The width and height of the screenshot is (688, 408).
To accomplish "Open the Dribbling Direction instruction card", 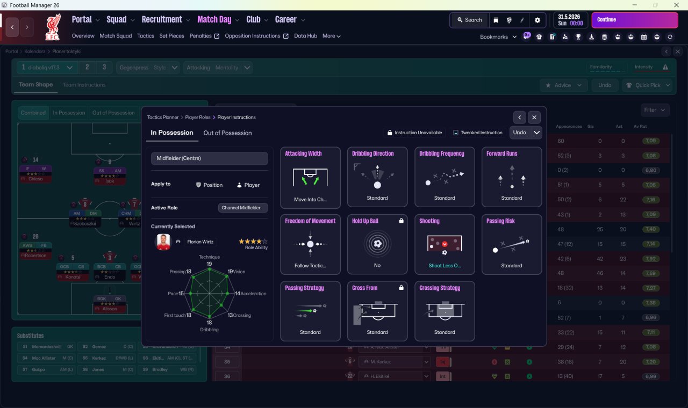I will [x=377, y=177].
